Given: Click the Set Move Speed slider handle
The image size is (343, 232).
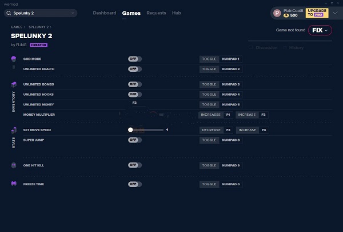Looking at the screenshot, I should pos(130,130).
